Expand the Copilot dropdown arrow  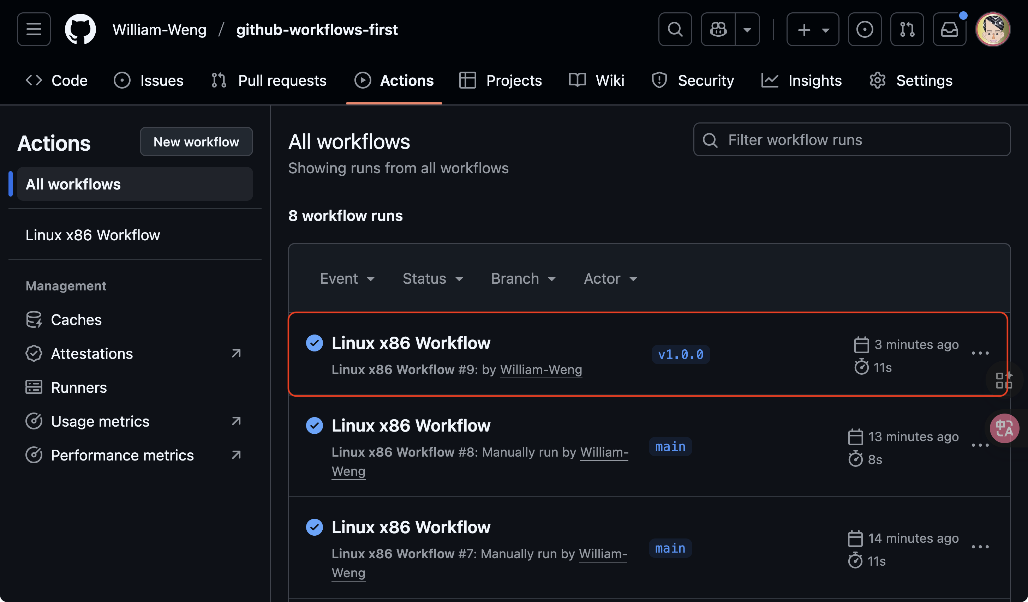747,29
